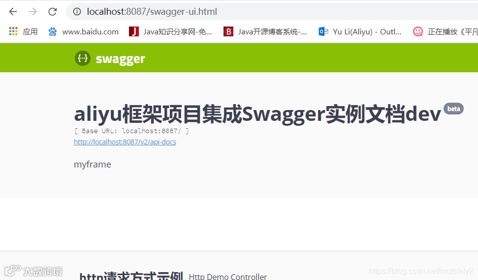The width and height of the screenshot is (478, 280).
Task: Focus the address bar showing localhost:8087
Action: point(271,12)
